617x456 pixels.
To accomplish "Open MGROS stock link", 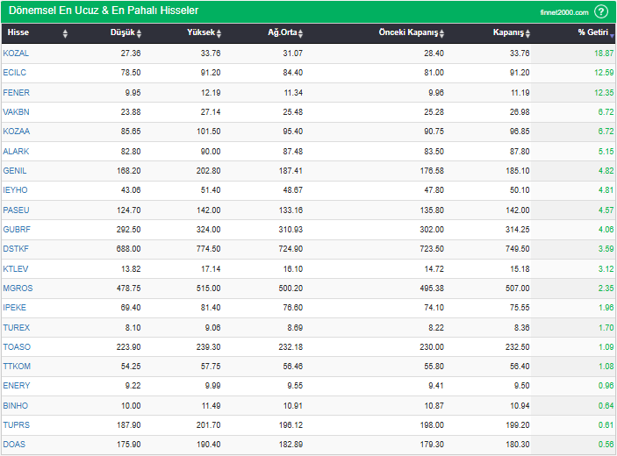I will [x=18, y=289].
